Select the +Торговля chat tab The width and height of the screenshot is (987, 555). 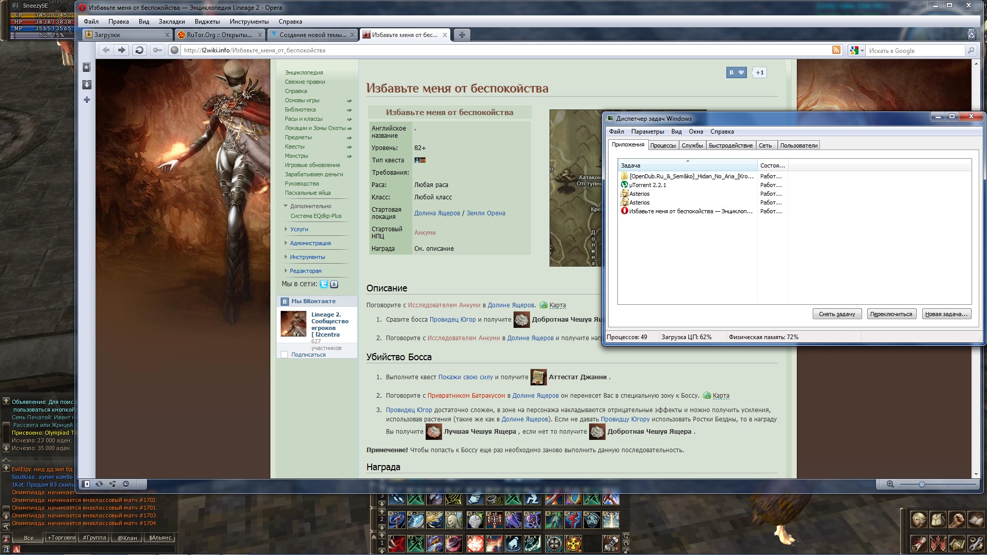(61, 538)
